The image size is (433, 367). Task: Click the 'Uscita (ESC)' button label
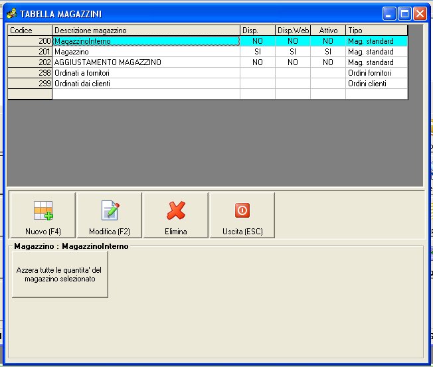pyautogui.click(x=242, y=231)
